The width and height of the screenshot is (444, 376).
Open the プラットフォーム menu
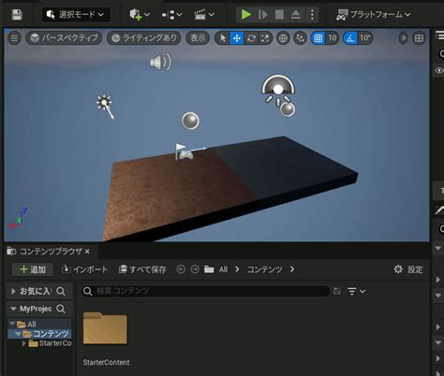(373, 14)
